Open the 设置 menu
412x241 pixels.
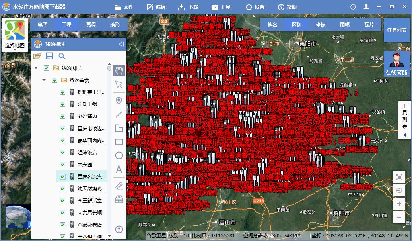(255, 7)
